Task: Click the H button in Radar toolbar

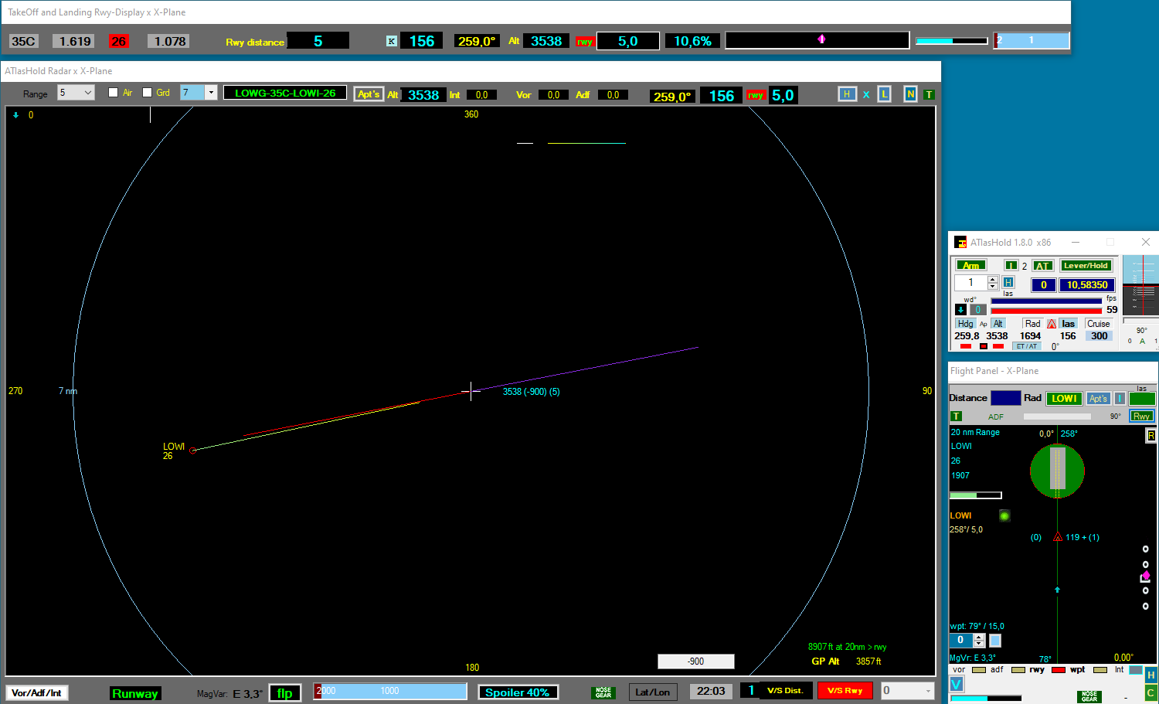Action: pos(847,94)
